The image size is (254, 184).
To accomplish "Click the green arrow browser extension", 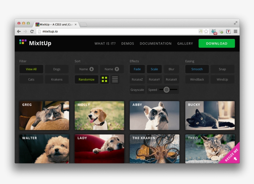I will [221, 31].
